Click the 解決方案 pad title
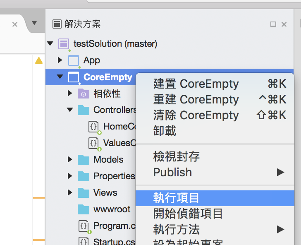The height and width of the screenshot is (245, 301). (83, 24)
